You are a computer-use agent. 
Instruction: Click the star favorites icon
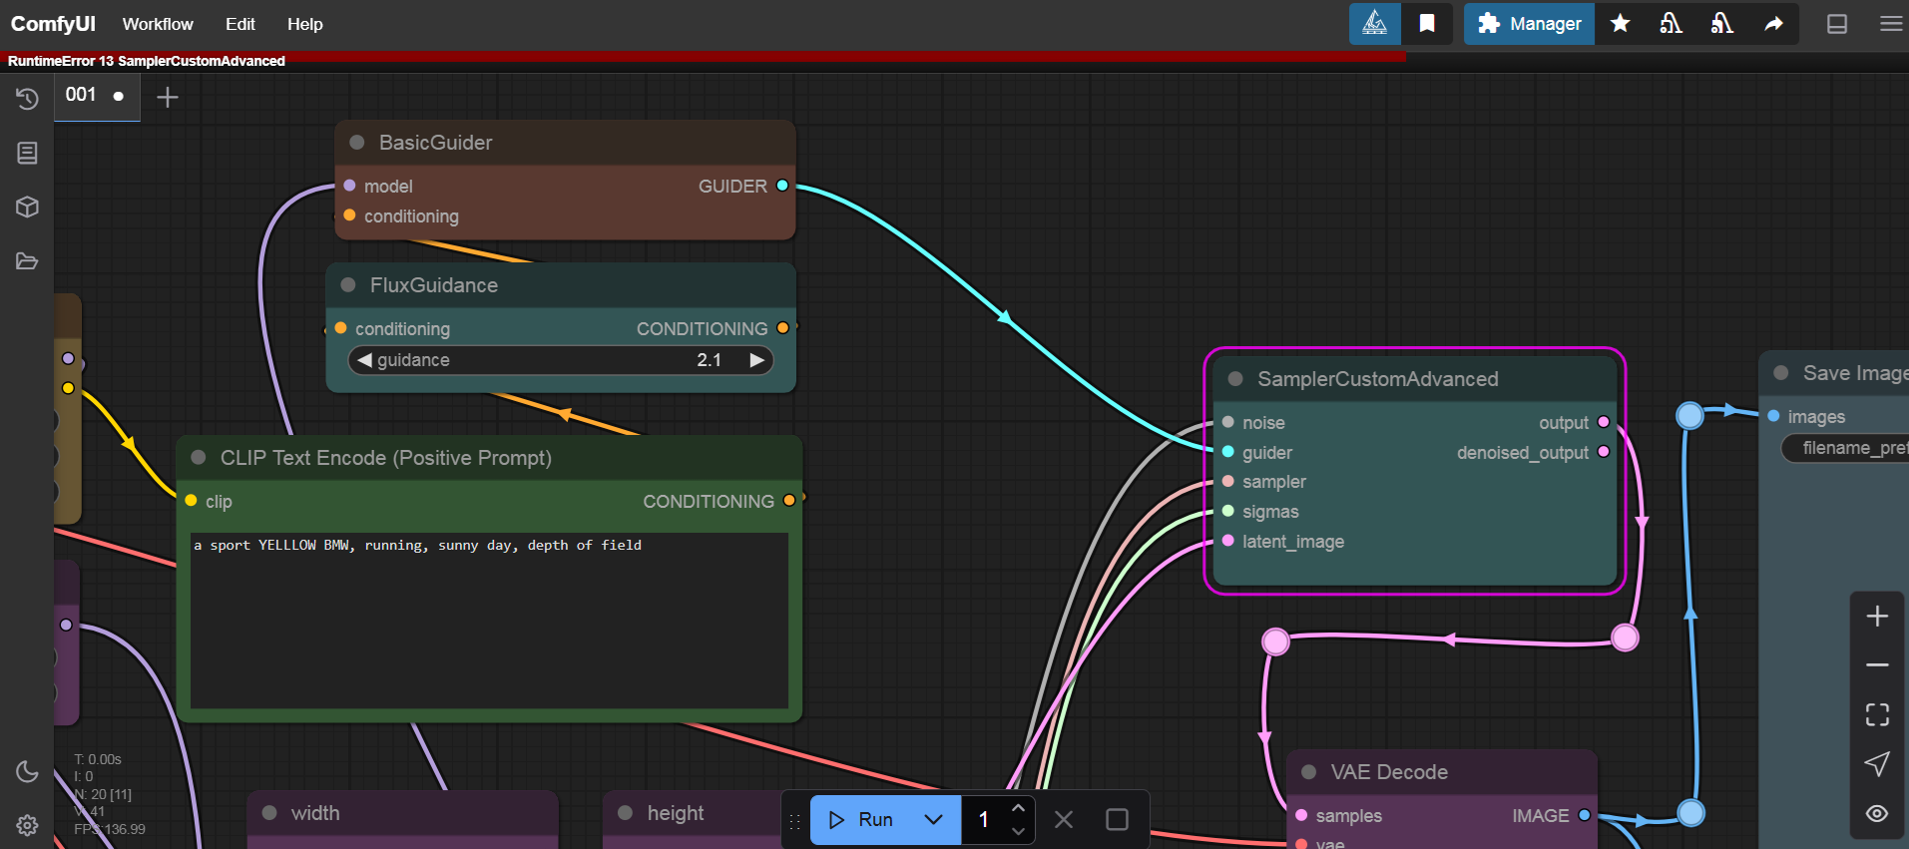click(1620, 24)
